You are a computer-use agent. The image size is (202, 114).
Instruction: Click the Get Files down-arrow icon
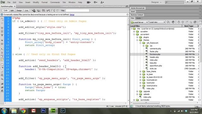click(179, 22)
